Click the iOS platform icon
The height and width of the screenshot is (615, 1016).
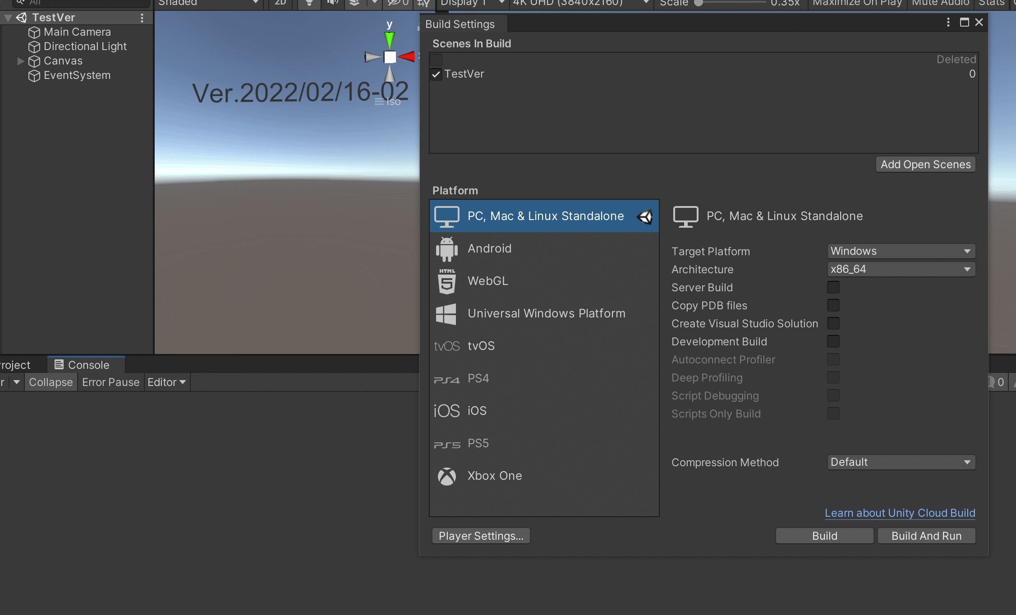(446, 410)
